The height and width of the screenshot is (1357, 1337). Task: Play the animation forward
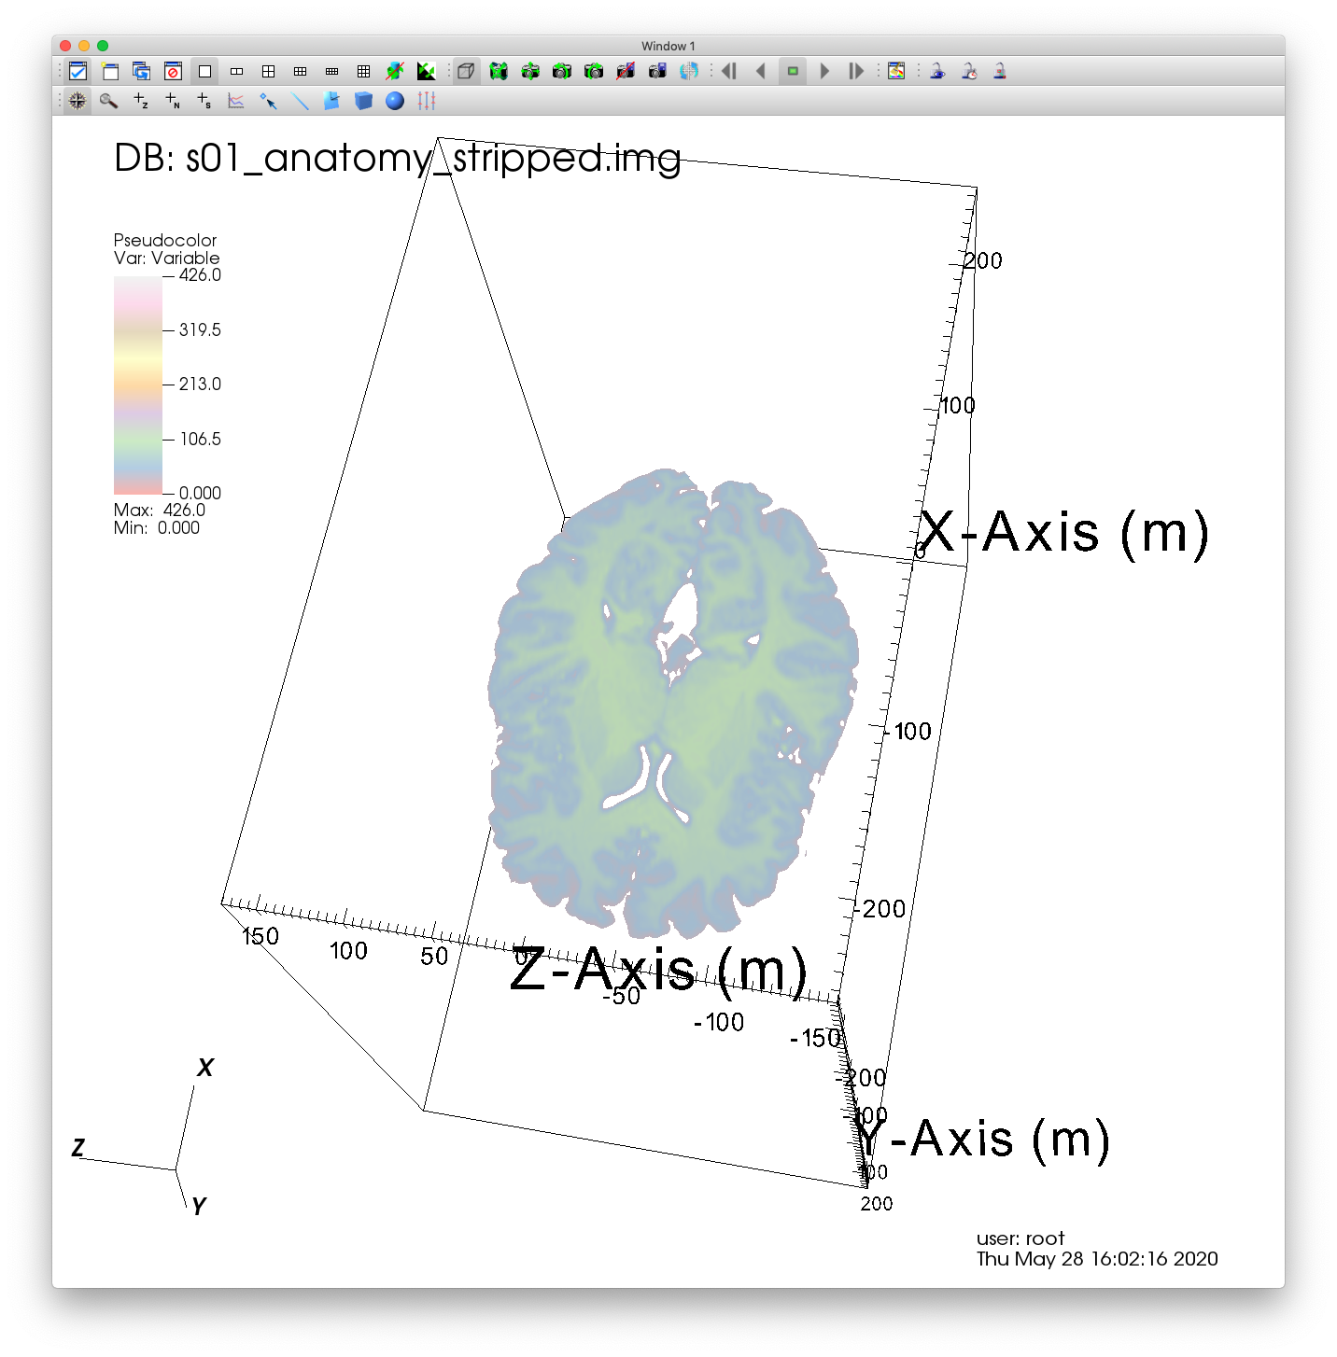[824, 71]
